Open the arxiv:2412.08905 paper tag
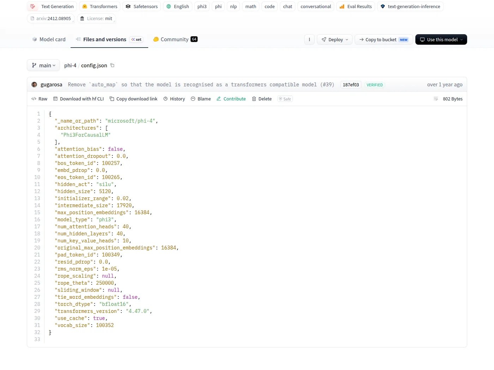Screen dimensions: 494x370 pos(51,18)
